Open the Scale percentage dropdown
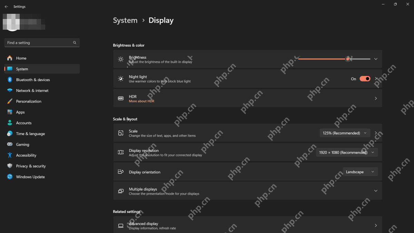The height and width of the screenshot is (233, 414). tap(345, 133)
